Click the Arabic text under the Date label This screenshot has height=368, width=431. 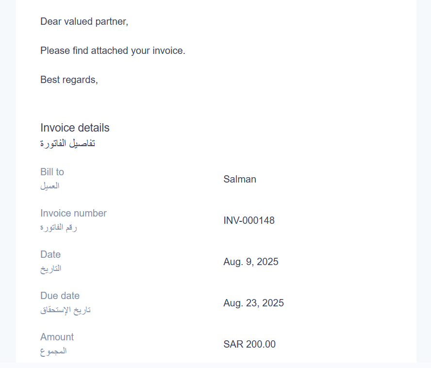[50, 268]
